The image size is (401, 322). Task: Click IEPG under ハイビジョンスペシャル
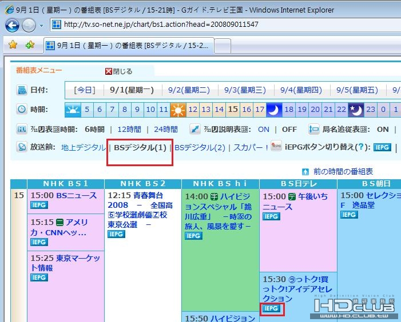coord(193,236)
